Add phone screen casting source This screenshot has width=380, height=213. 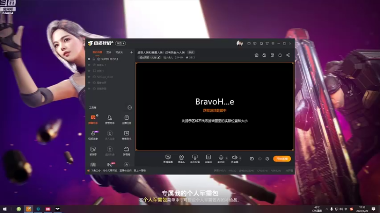click(x=195, y=159)
